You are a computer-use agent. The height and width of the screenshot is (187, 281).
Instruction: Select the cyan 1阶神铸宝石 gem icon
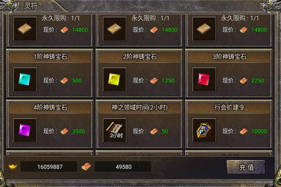click(25, 79)
